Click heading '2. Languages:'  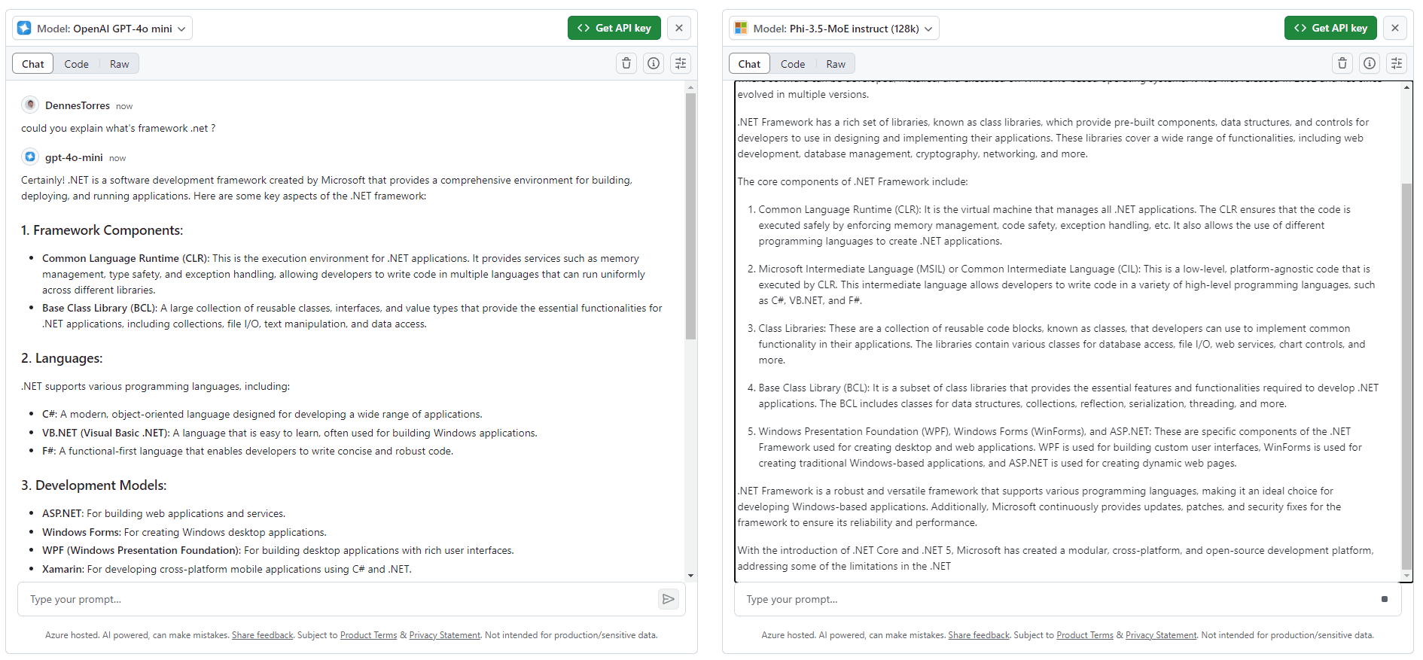pyautogui.click(x=62, y=358)
